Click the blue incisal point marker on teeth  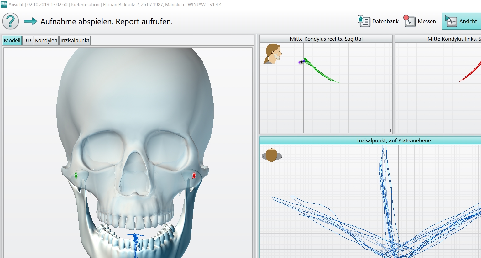[136, 241]
